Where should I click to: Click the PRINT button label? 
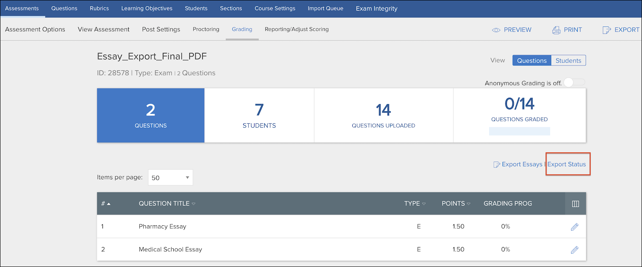pyautogui.click(x=573, y=30)
